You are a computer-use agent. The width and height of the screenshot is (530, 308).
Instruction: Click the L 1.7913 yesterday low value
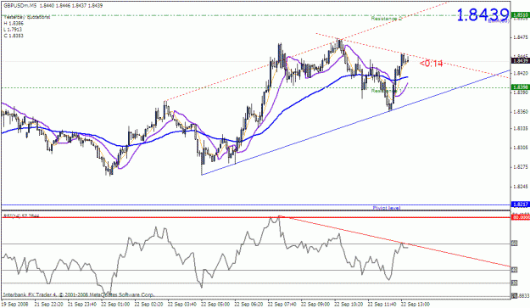tap(14, 30)
